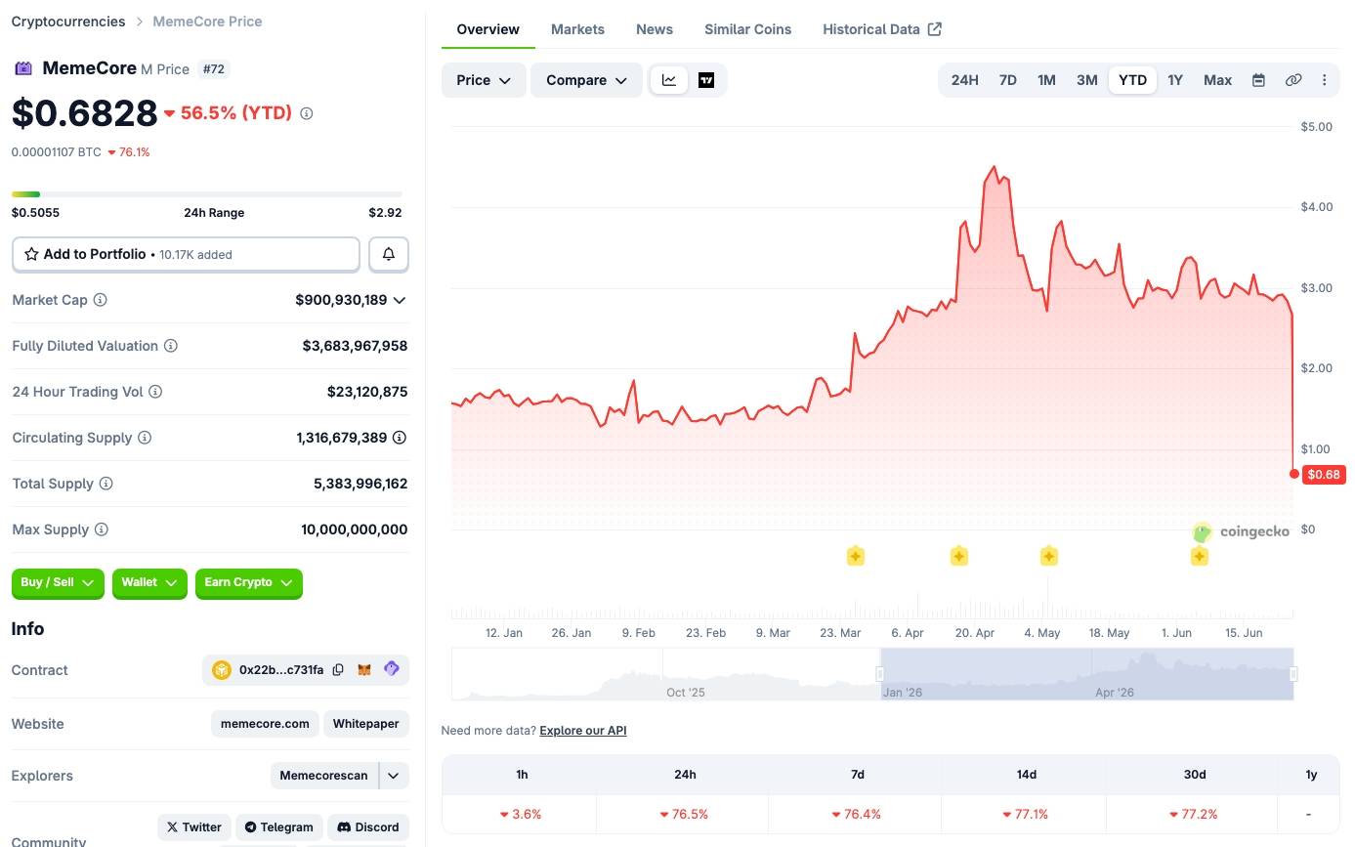Click Add to Portfolio button
The image size is (1355, 847).
(186, 254)
